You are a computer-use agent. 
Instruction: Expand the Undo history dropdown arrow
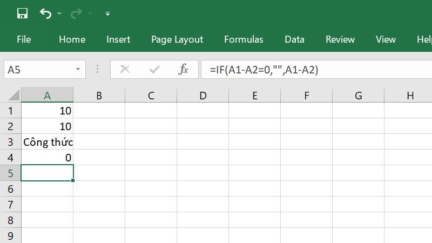pos(59,13)
